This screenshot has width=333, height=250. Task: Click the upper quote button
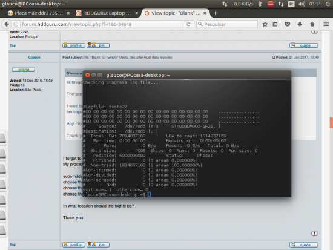tap(303, 45)
